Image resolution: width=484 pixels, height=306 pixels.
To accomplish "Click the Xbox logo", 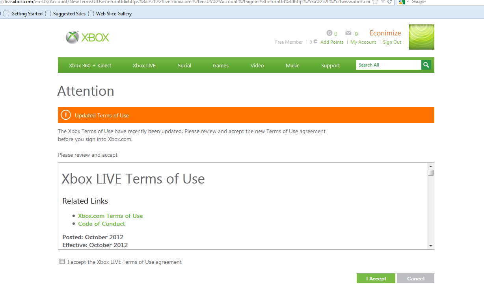I will click(x=87, y=37).
